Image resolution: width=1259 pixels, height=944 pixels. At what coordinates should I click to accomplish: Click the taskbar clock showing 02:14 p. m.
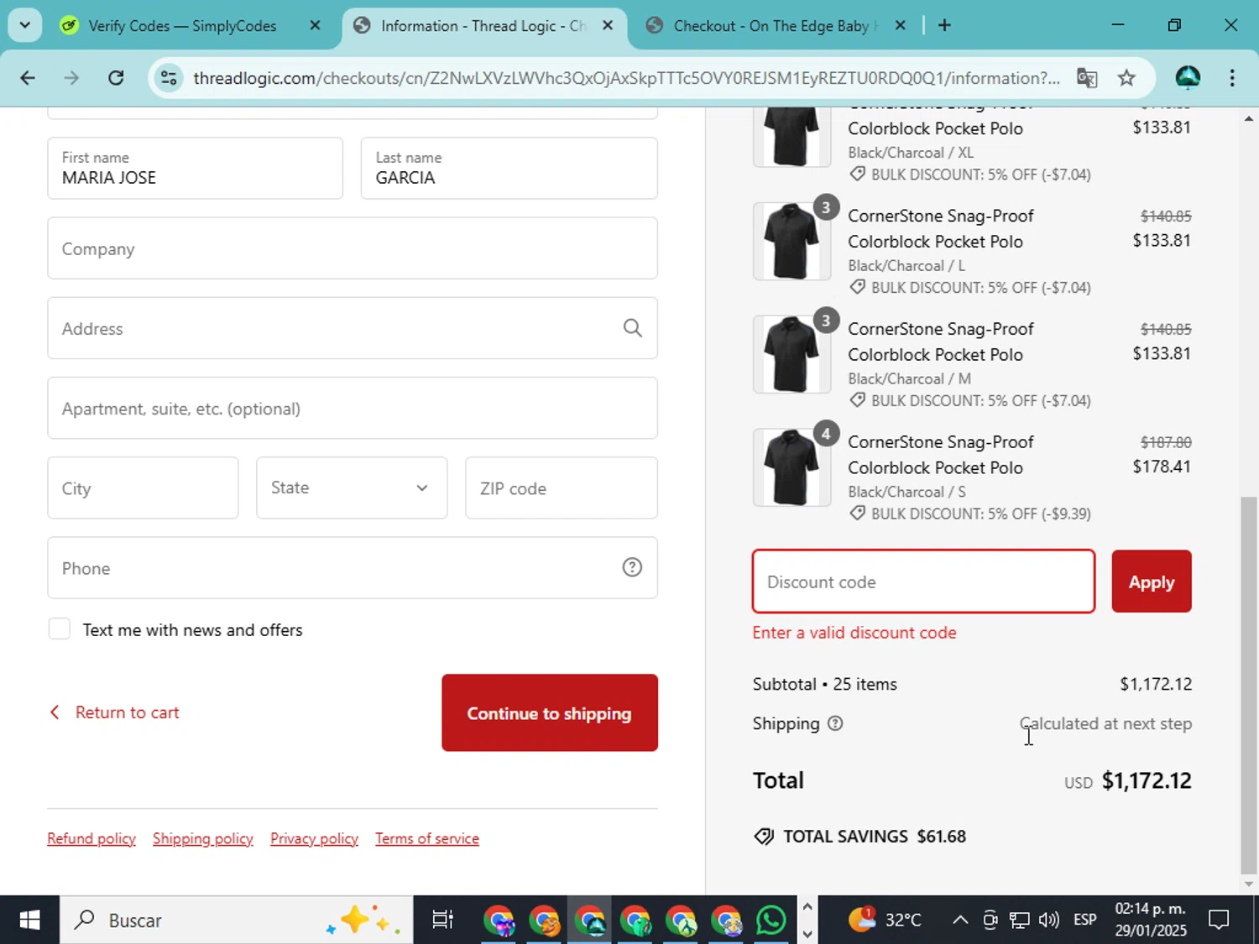(x=1150, y=920)
